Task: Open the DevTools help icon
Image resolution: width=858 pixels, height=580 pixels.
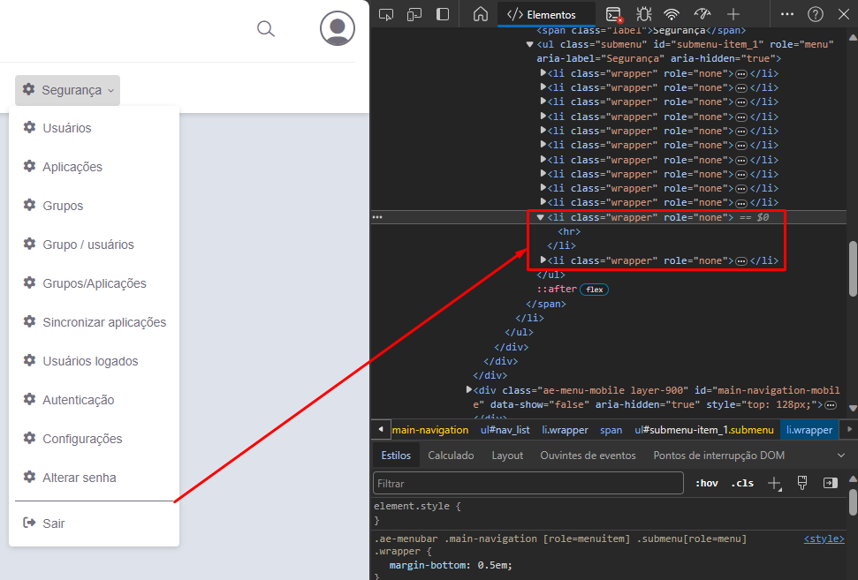Action: [x=816, y=14]
